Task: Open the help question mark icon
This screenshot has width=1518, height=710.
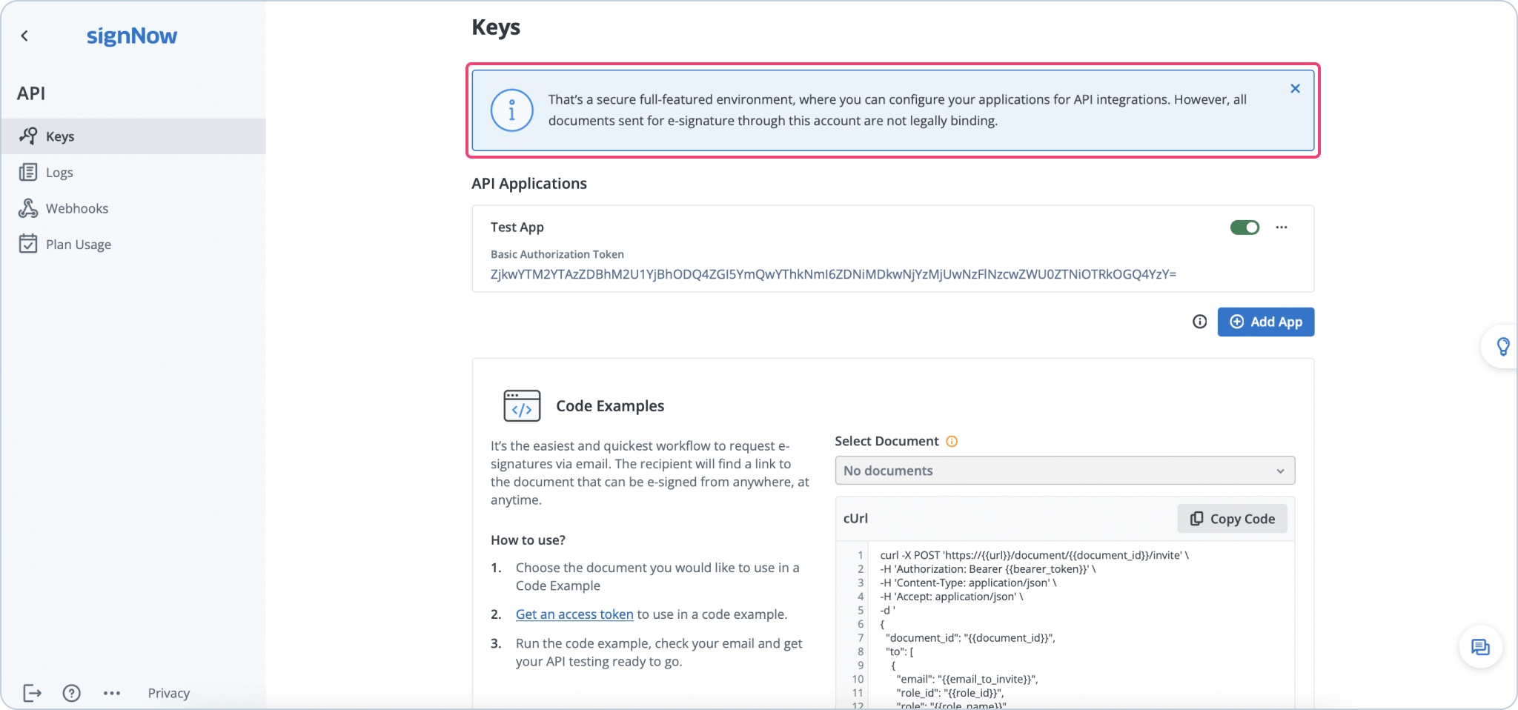Action: click(72, 693)
